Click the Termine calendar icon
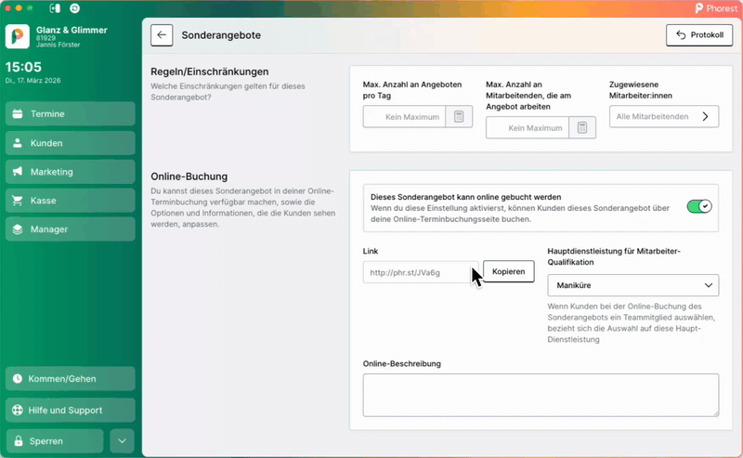 (18, 113)
